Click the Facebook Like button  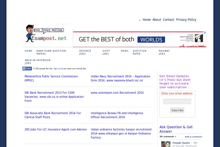(x=27, y=68)
